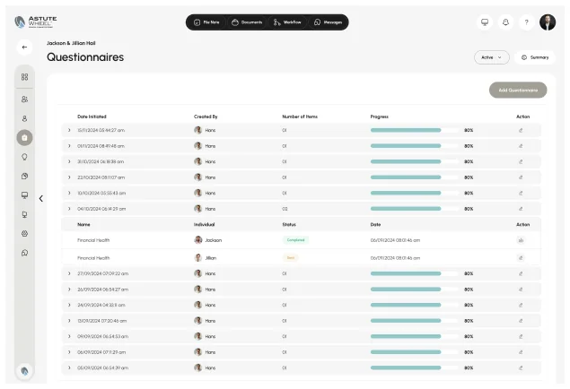Click the Number of Items column header
The width and height of the screenshot is (570, 389).
tap(300, 117)
